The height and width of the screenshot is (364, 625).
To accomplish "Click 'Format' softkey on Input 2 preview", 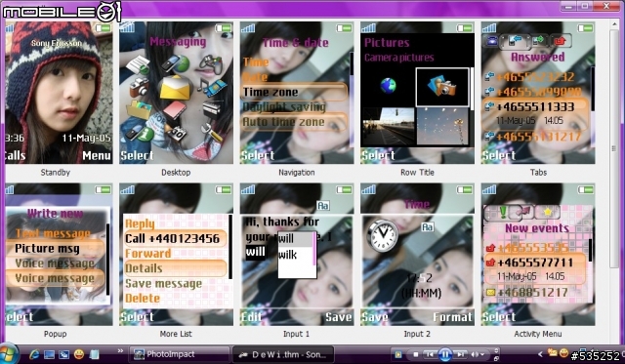I will pos(453,317).
